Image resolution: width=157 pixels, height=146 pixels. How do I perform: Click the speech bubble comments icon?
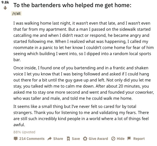(16, 139)
